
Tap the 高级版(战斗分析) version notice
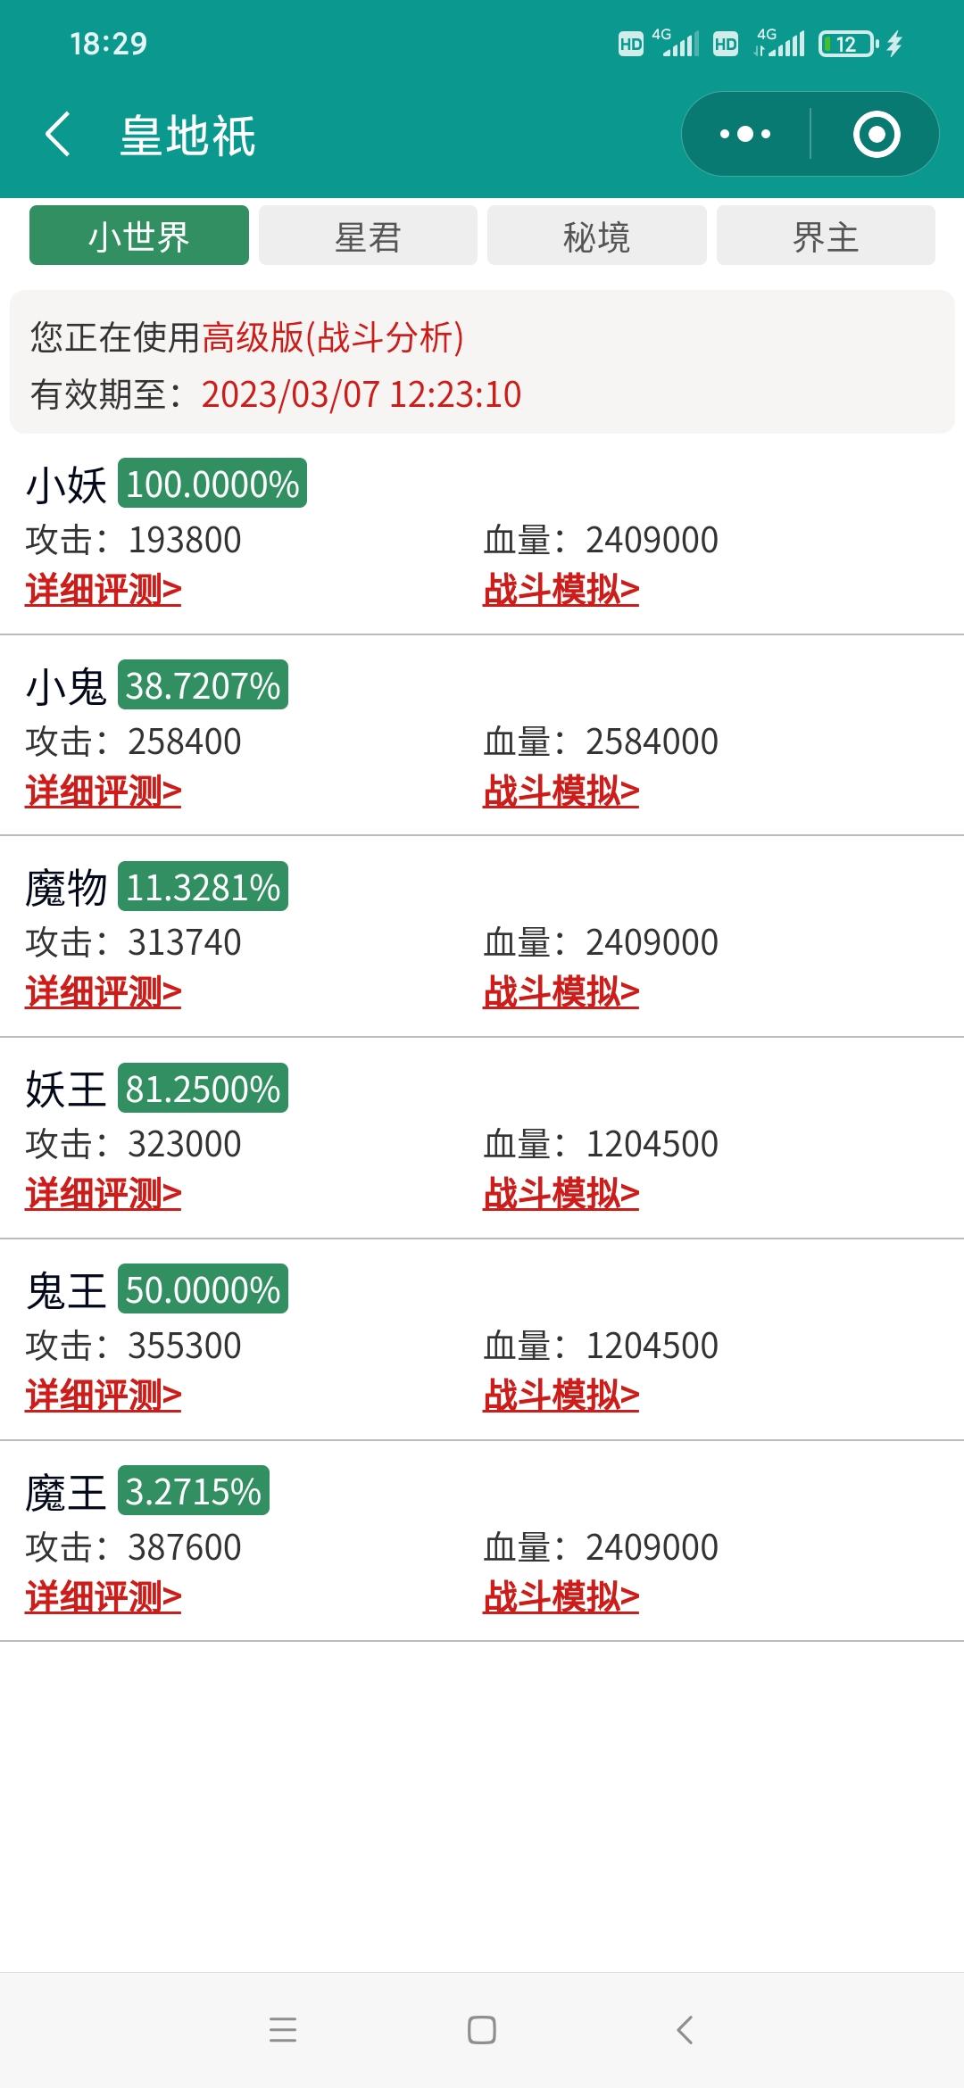333,337
